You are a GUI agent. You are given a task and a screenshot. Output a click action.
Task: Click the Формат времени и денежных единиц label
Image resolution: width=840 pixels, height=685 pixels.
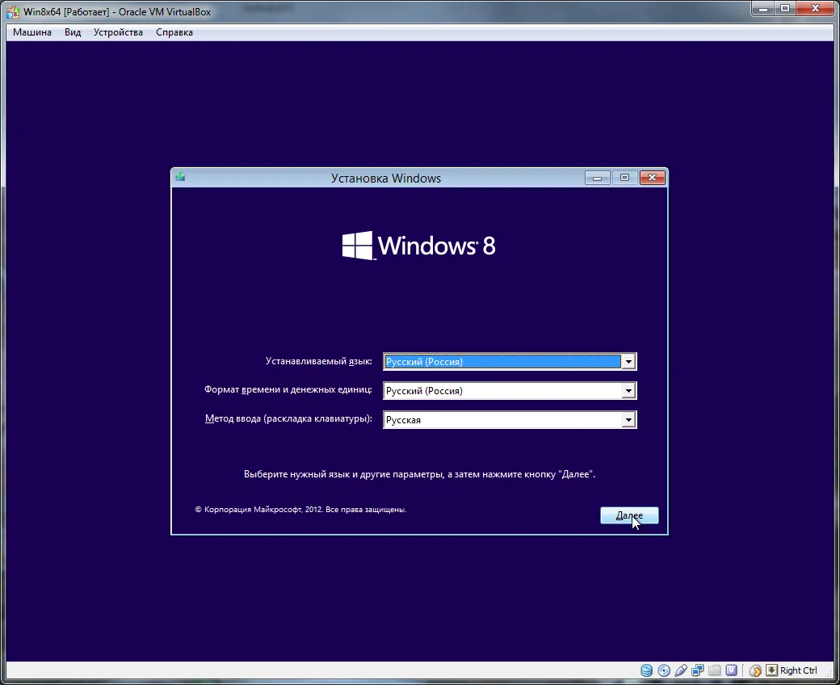point(288,390)
